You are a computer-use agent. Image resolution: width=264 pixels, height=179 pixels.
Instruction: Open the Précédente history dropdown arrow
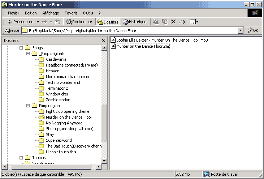coord(38,22)
